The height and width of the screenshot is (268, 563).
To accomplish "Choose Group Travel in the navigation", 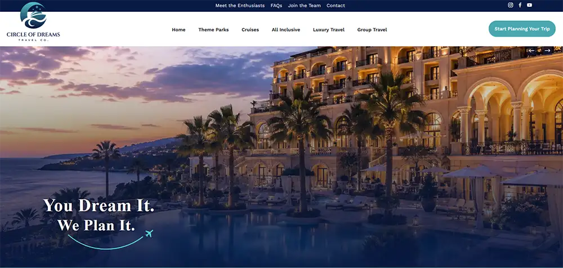I will pyautogui.click(x=372, y=30).
